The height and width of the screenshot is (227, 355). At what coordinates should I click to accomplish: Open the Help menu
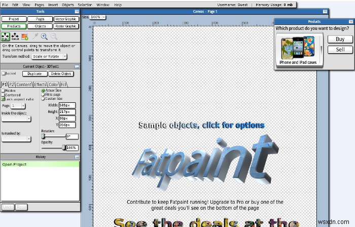tap(118, 5)
